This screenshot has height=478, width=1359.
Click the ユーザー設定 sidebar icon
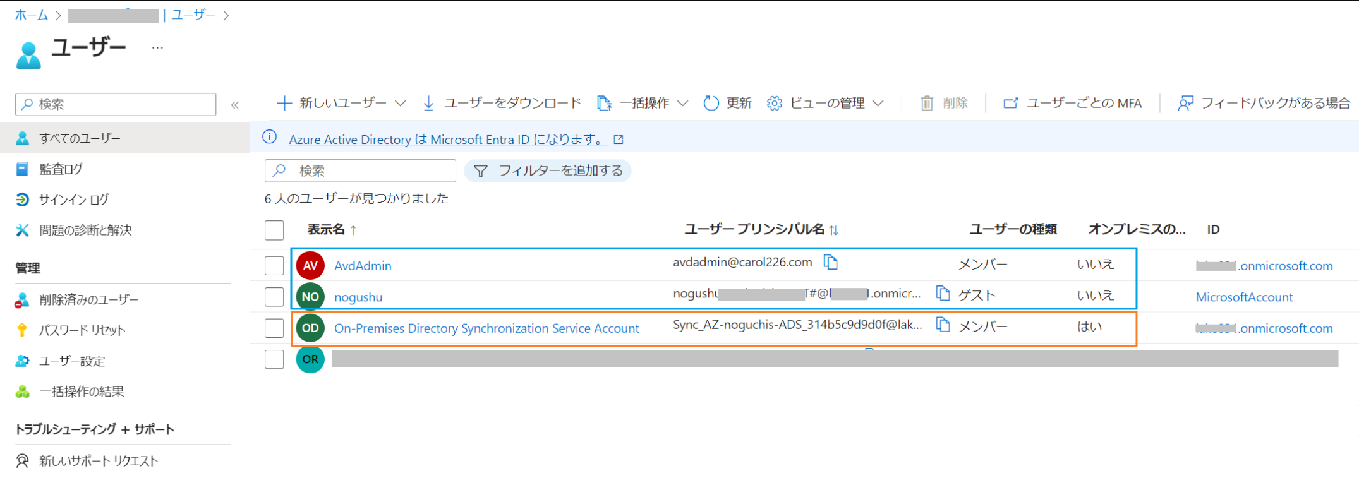click(x=22, y=361)
